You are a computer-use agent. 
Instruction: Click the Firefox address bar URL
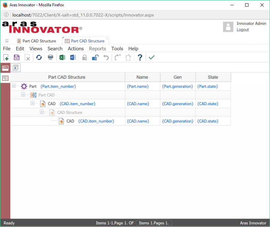point(83,15)
